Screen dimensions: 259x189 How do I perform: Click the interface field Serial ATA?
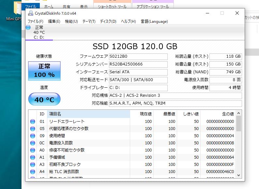[x=138, y=72]
